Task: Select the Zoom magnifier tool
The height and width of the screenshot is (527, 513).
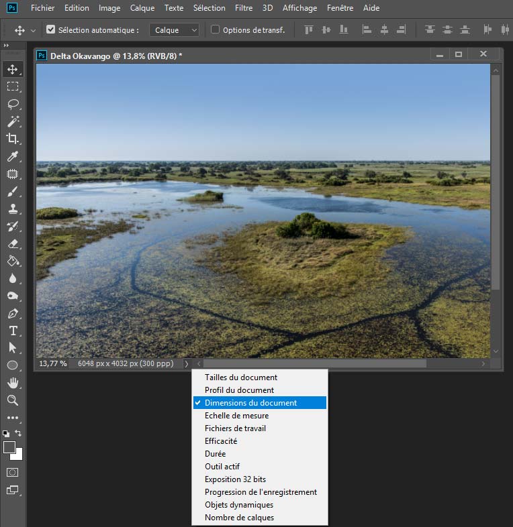Action: click(x=12, y=400)
